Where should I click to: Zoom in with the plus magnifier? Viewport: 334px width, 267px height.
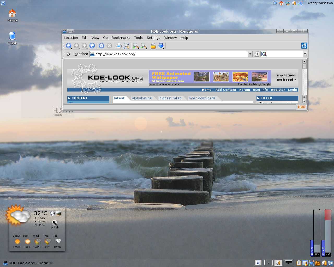(136, 46)
